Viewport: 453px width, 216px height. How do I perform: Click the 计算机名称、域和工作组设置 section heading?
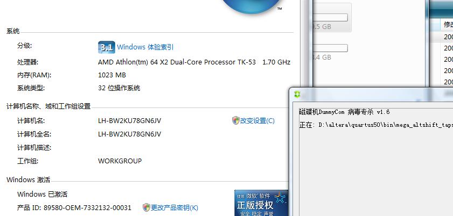click(48, 106)
